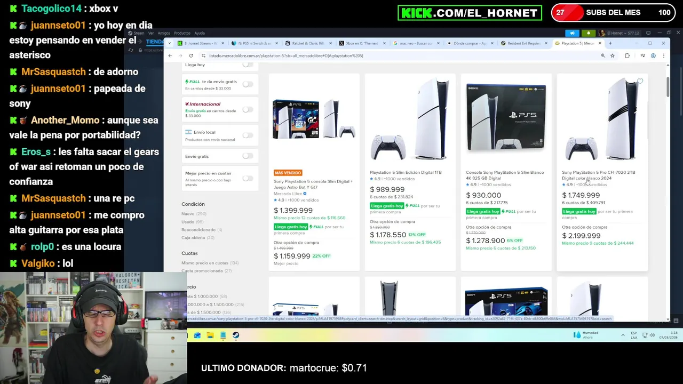Open the 'El Hornet' Steam account dropdown
683x384 pixels.
[x=620, y=33]
